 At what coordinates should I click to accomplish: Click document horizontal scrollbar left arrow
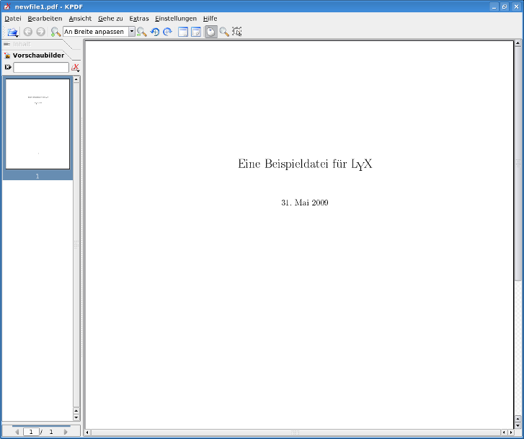(x=87, y=433)
